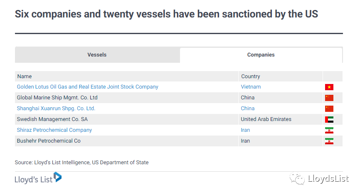The image size is (360, 195).
Task: Sort by the Country column header
Action: (x=251, y=77)
